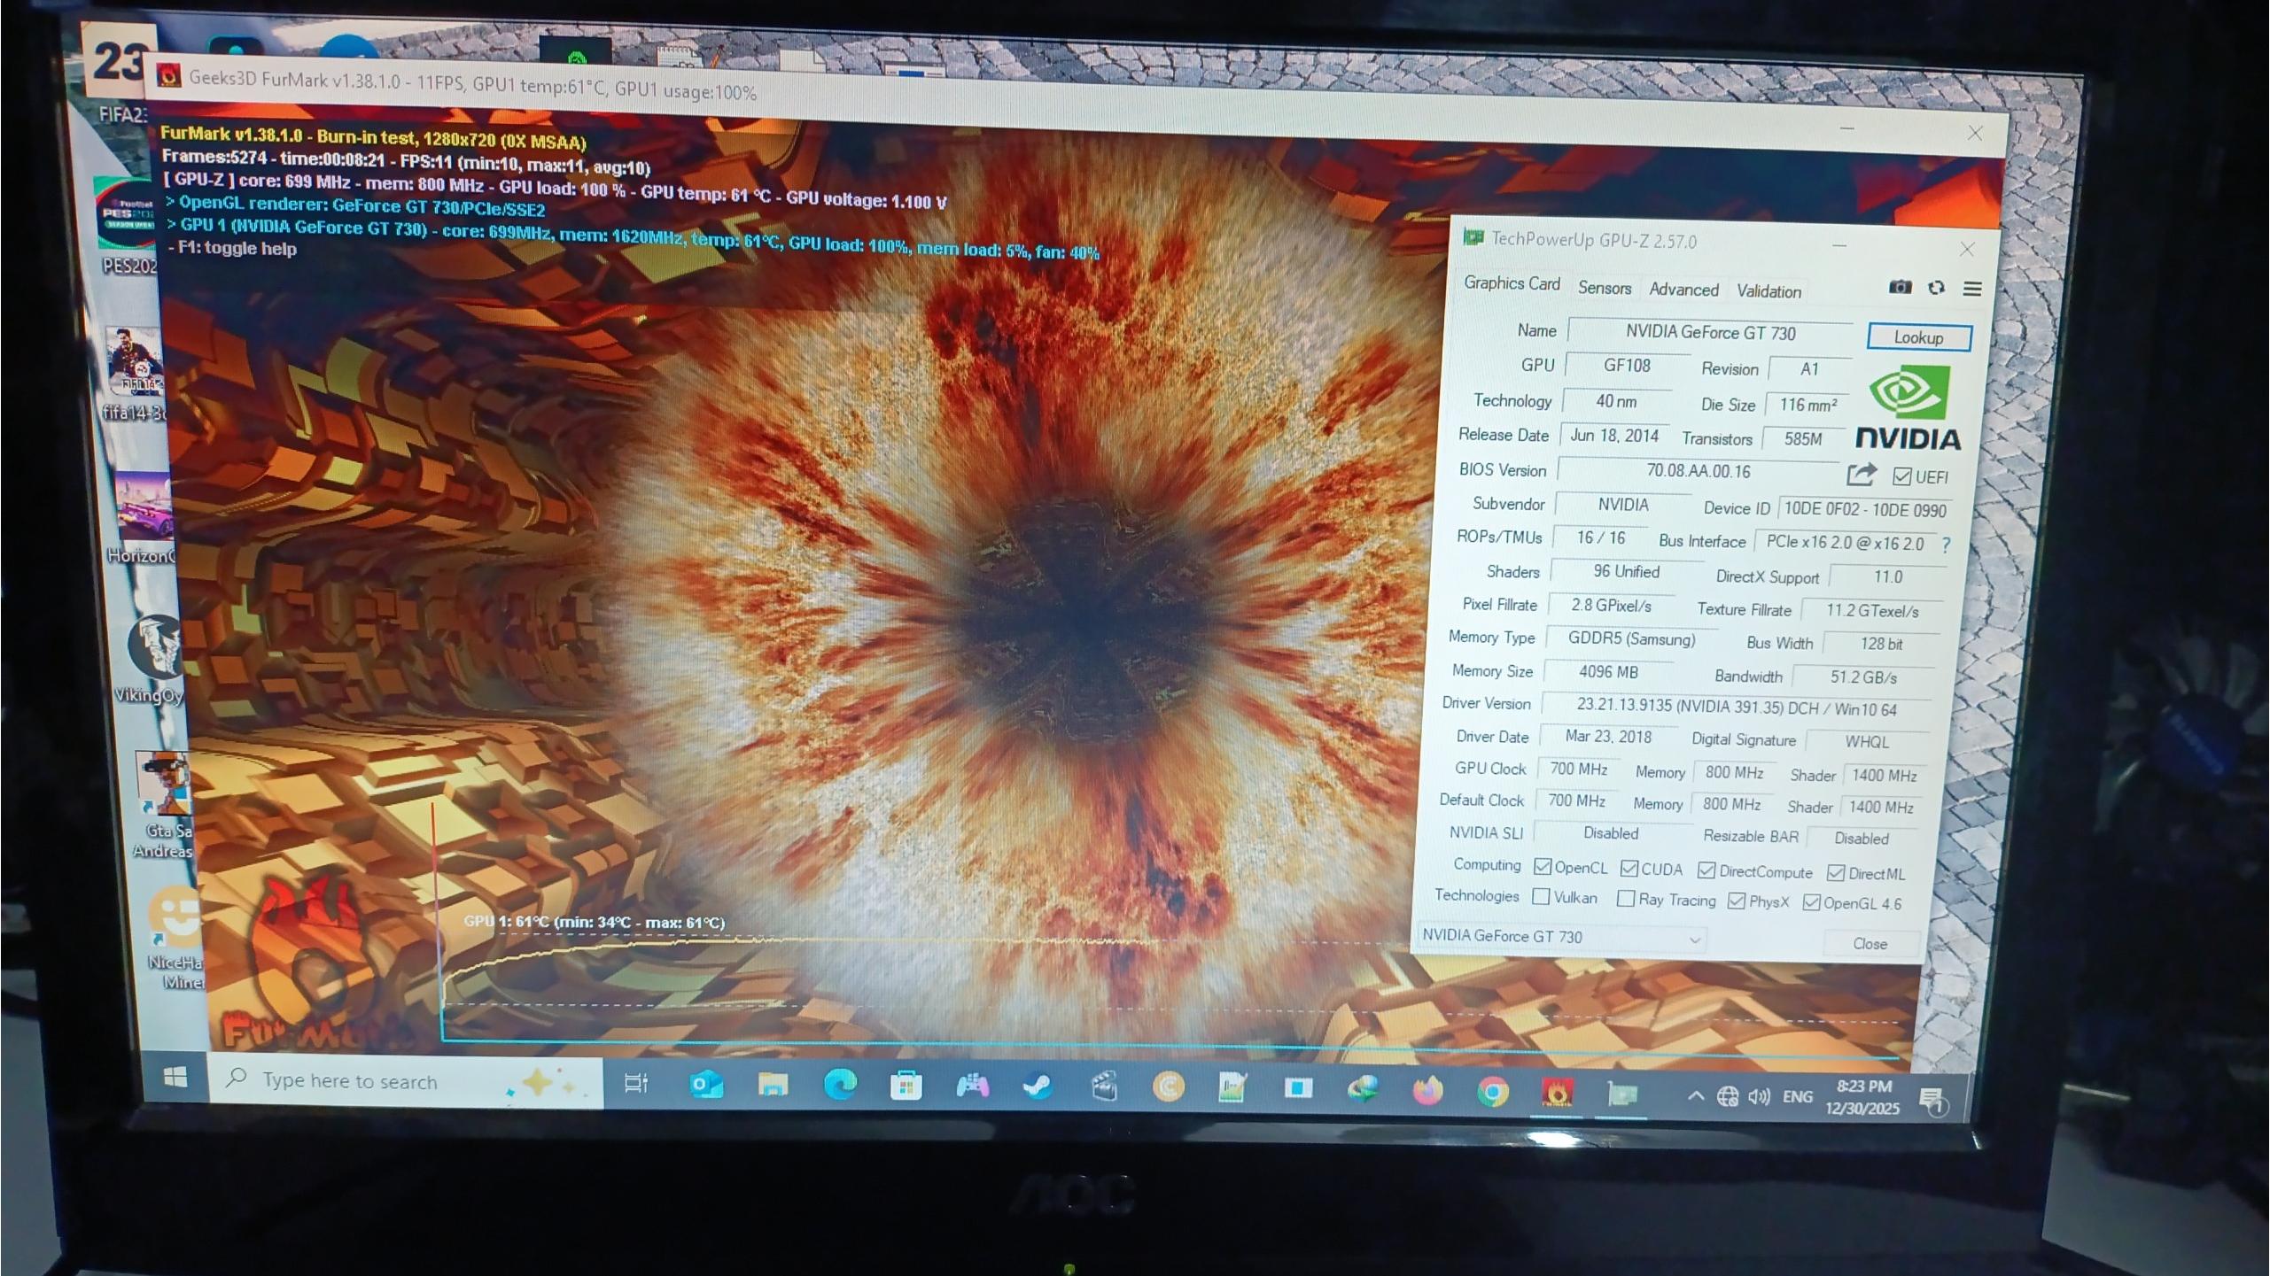Viewport: 2270px width, 1276px height.
Task: Toggle the Vulkan checkbox
Action: point(1541,897)
